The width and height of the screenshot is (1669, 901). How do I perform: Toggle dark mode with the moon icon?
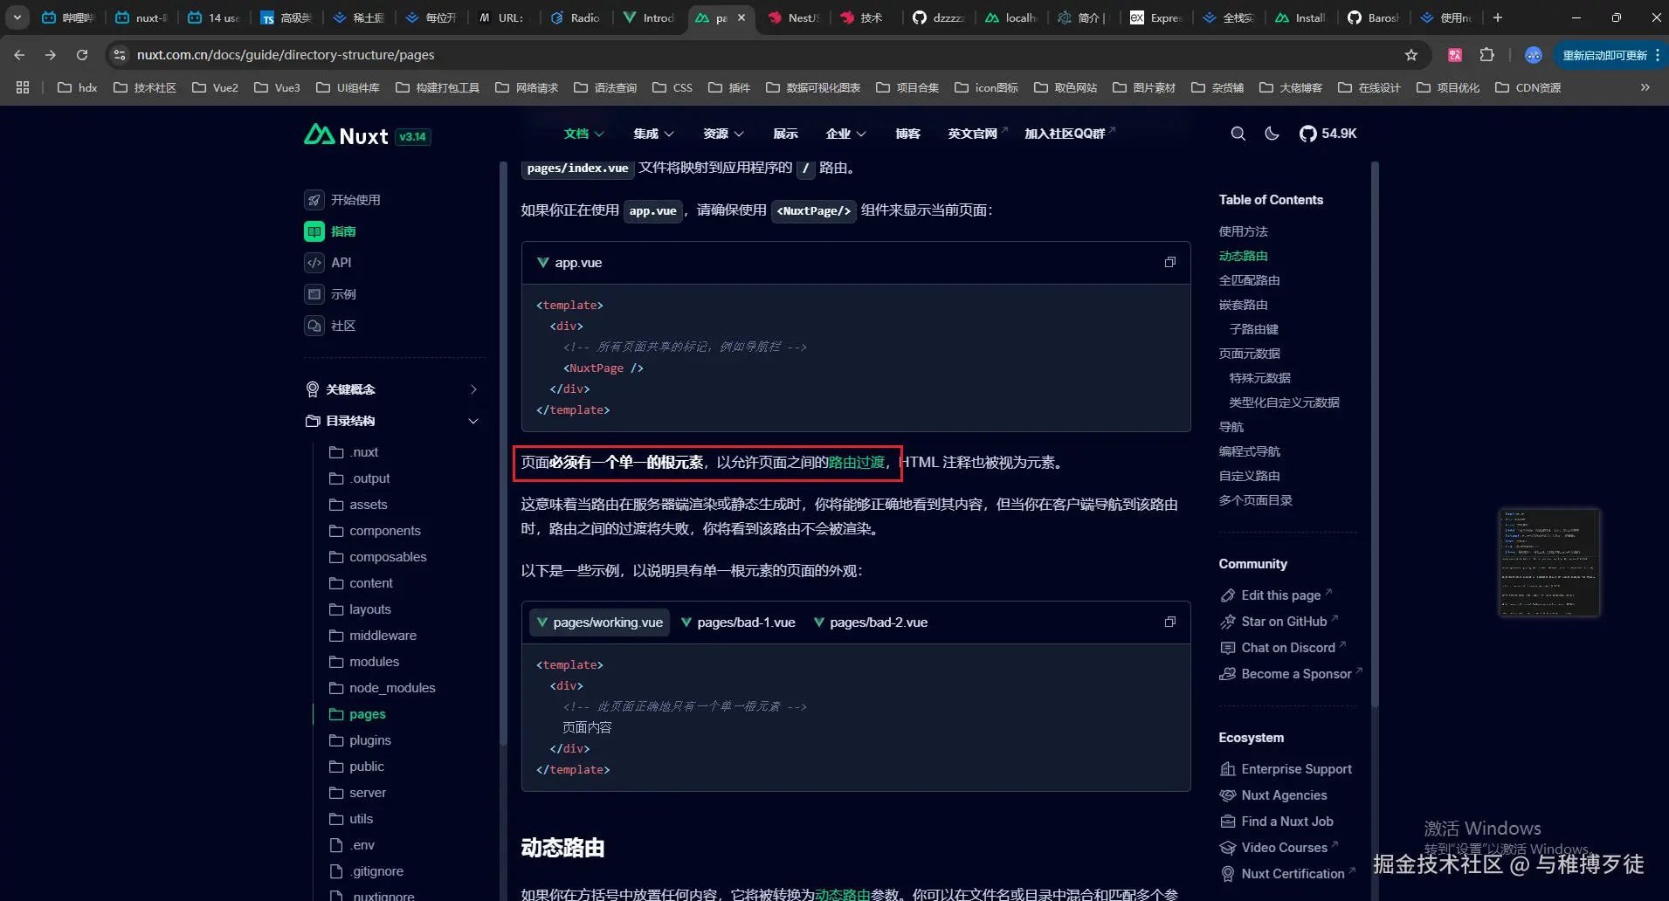(x=1272, y=134)
